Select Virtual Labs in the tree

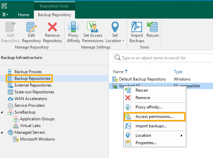[30, 126]
